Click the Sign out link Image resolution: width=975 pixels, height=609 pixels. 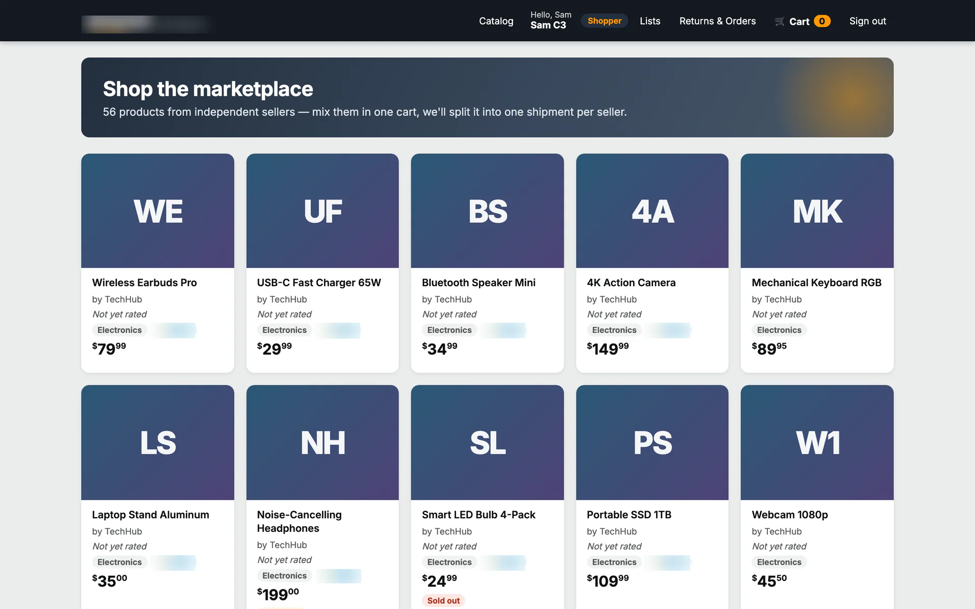click(867, 21)
